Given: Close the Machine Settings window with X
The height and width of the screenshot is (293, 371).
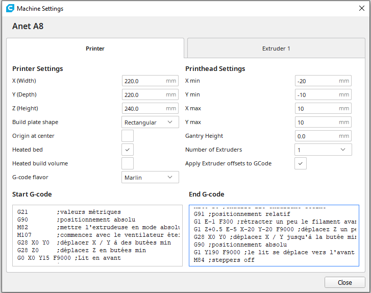Looking at the screenshot, I should (361, 8).
